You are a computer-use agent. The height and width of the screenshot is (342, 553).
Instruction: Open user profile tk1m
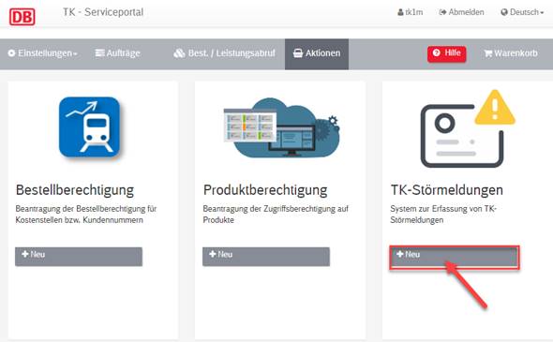point(411,12)
